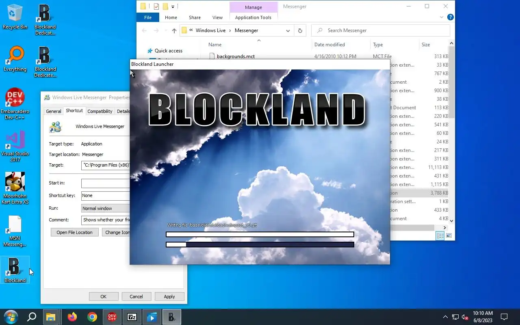The height and width of the screenshot is (325, 520).
Task: Open the Recycle Bin desktop icon
Action: [15, 16]
